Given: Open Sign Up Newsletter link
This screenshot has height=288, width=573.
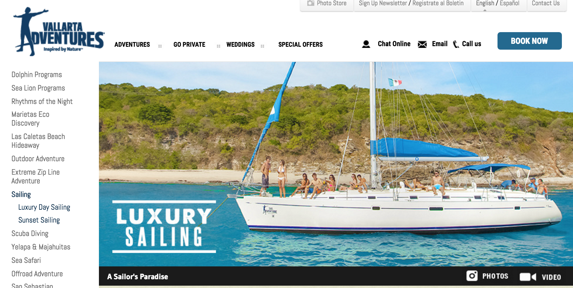Looking at the screenshot, I should [383, 3].
